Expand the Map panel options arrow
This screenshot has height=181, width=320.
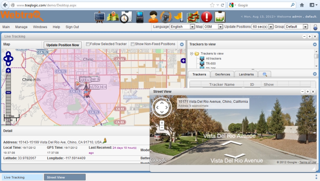coord(182,44)
